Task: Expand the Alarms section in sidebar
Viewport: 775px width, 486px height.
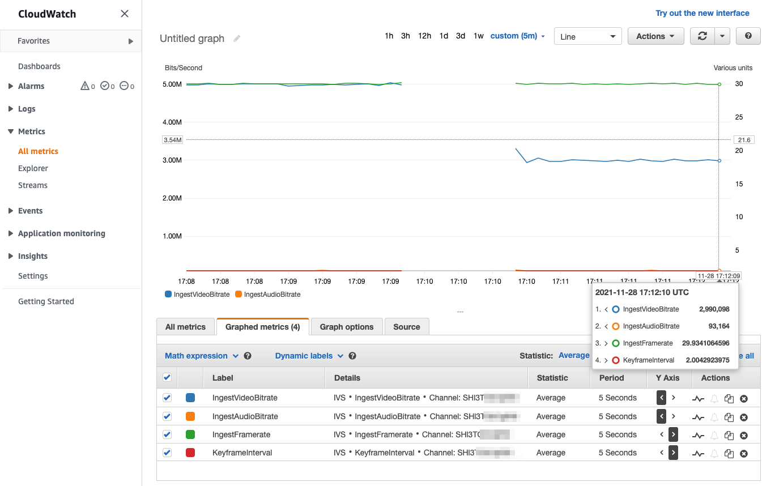Action: pos(11,86)
